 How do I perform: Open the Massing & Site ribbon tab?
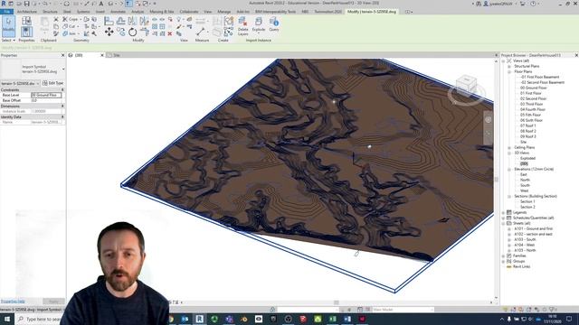tap(162, 12)
